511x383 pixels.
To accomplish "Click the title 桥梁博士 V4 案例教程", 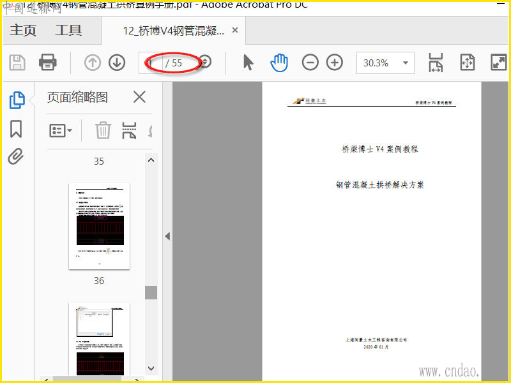I will pos(380,149).
